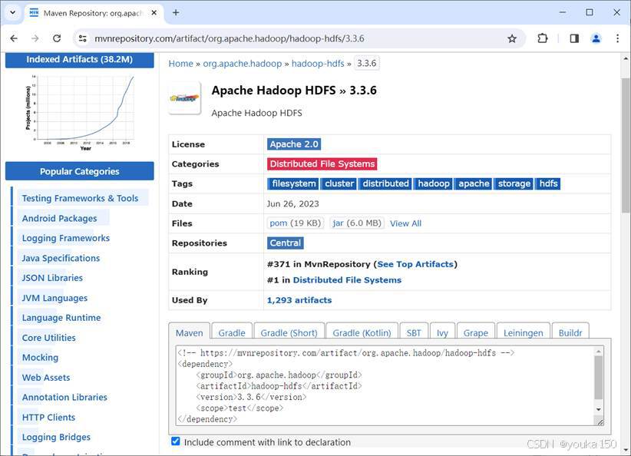Switch to the Gradle (Kotlin) tab
Image resolution: width=631 pixels, height=456 pixels.
coord(362,333)
